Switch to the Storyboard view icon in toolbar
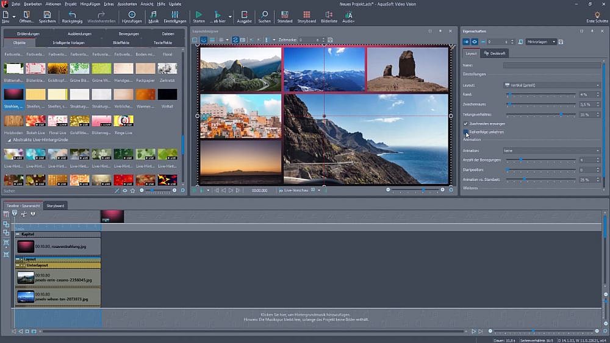 306,15
